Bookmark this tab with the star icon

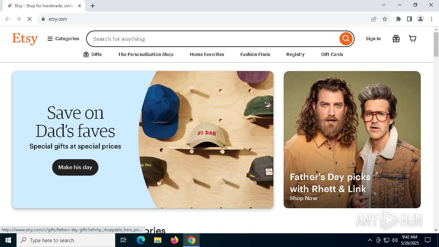(x=385, y=19)
